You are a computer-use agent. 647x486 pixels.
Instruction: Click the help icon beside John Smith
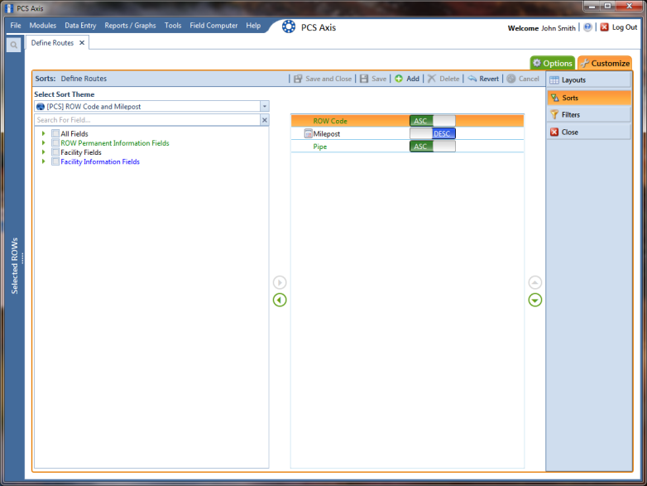pos(587,27)
